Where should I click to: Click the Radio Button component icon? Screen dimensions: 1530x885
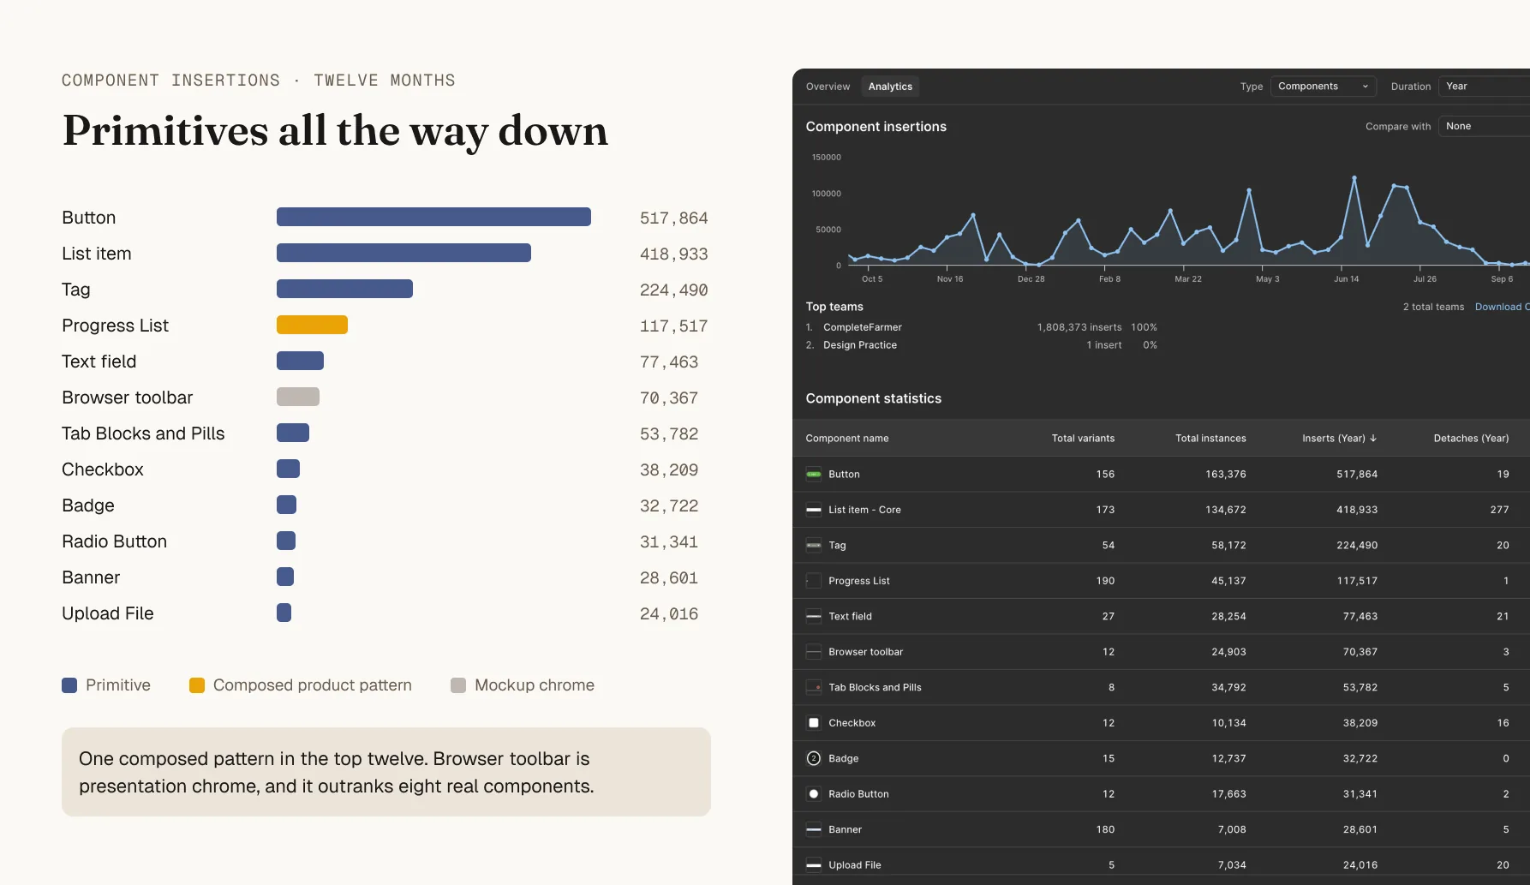click(x=814, y=794)
